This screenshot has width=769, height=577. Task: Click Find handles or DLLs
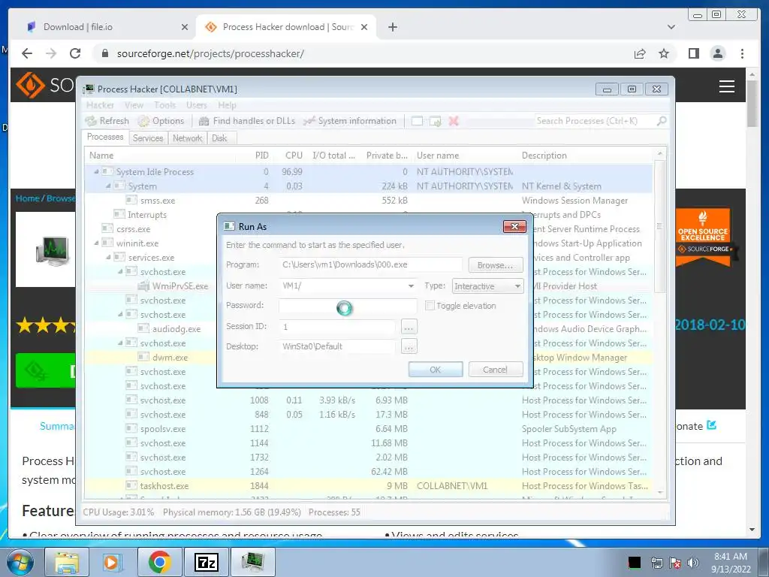pyautogui.click(x=247, y=121)
